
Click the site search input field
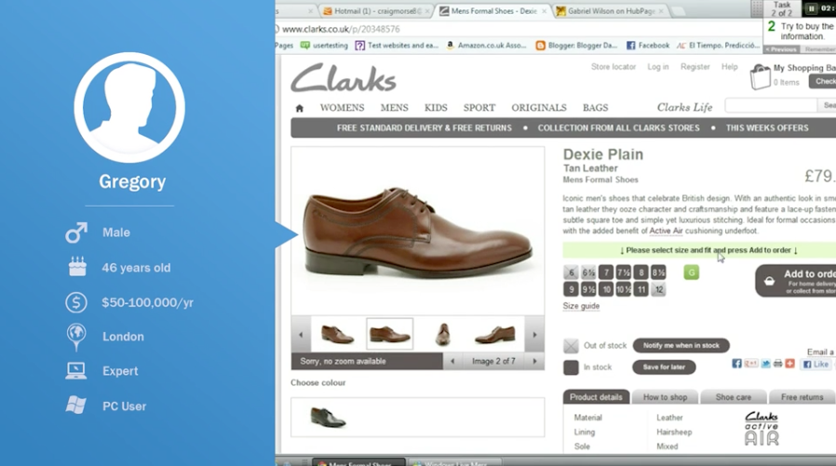click(771, 105)
